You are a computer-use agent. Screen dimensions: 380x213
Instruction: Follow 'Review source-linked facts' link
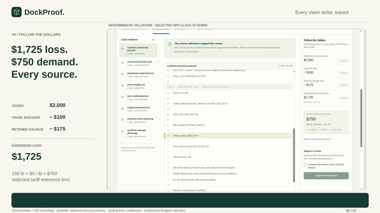pos(318,139)
